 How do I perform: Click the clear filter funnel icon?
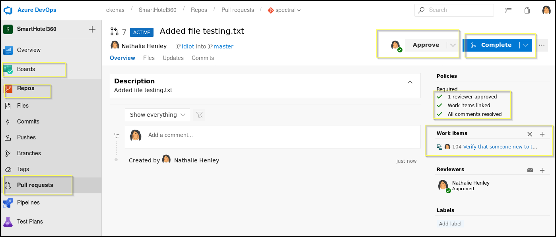tap(200, 115)
